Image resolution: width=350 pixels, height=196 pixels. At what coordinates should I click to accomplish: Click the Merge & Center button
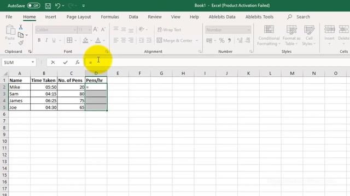click(175, 40)
